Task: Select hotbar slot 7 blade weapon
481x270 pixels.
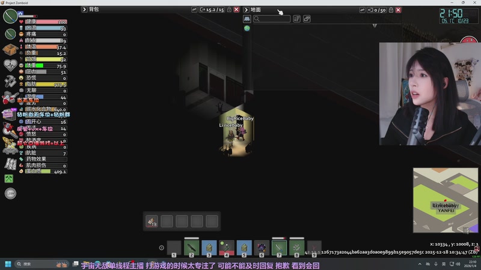Action: coord(279,248)
